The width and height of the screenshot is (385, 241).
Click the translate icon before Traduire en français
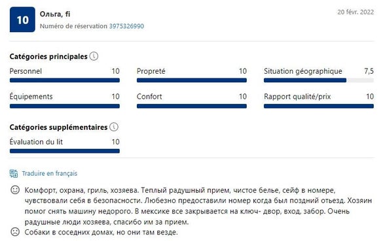pos(14,174)
